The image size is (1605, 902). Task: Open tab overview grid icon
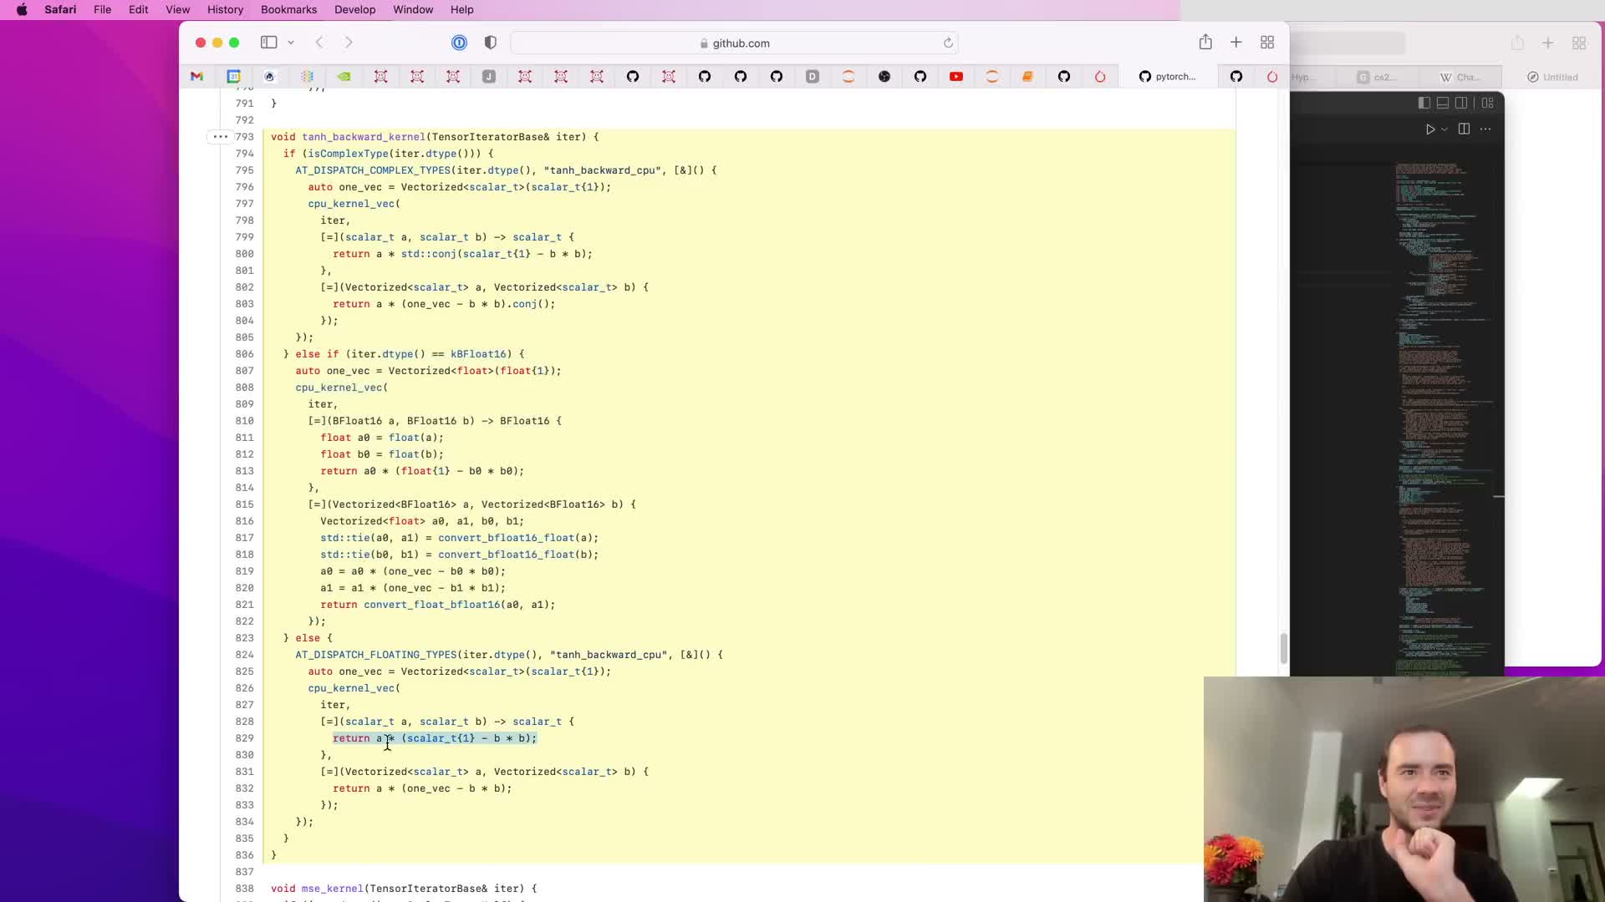[x=1267, y=43]
